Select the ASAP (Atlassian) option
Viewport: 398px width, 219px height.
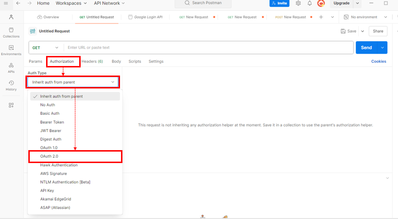(75, 208)
